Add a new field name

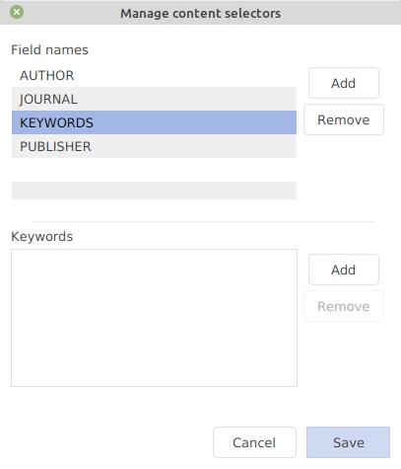(344, 83)
